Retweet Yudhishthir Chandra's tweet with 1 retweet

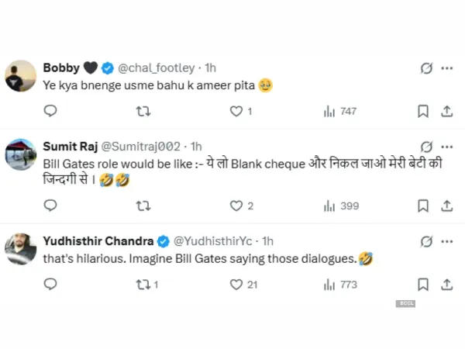point(143,285)
